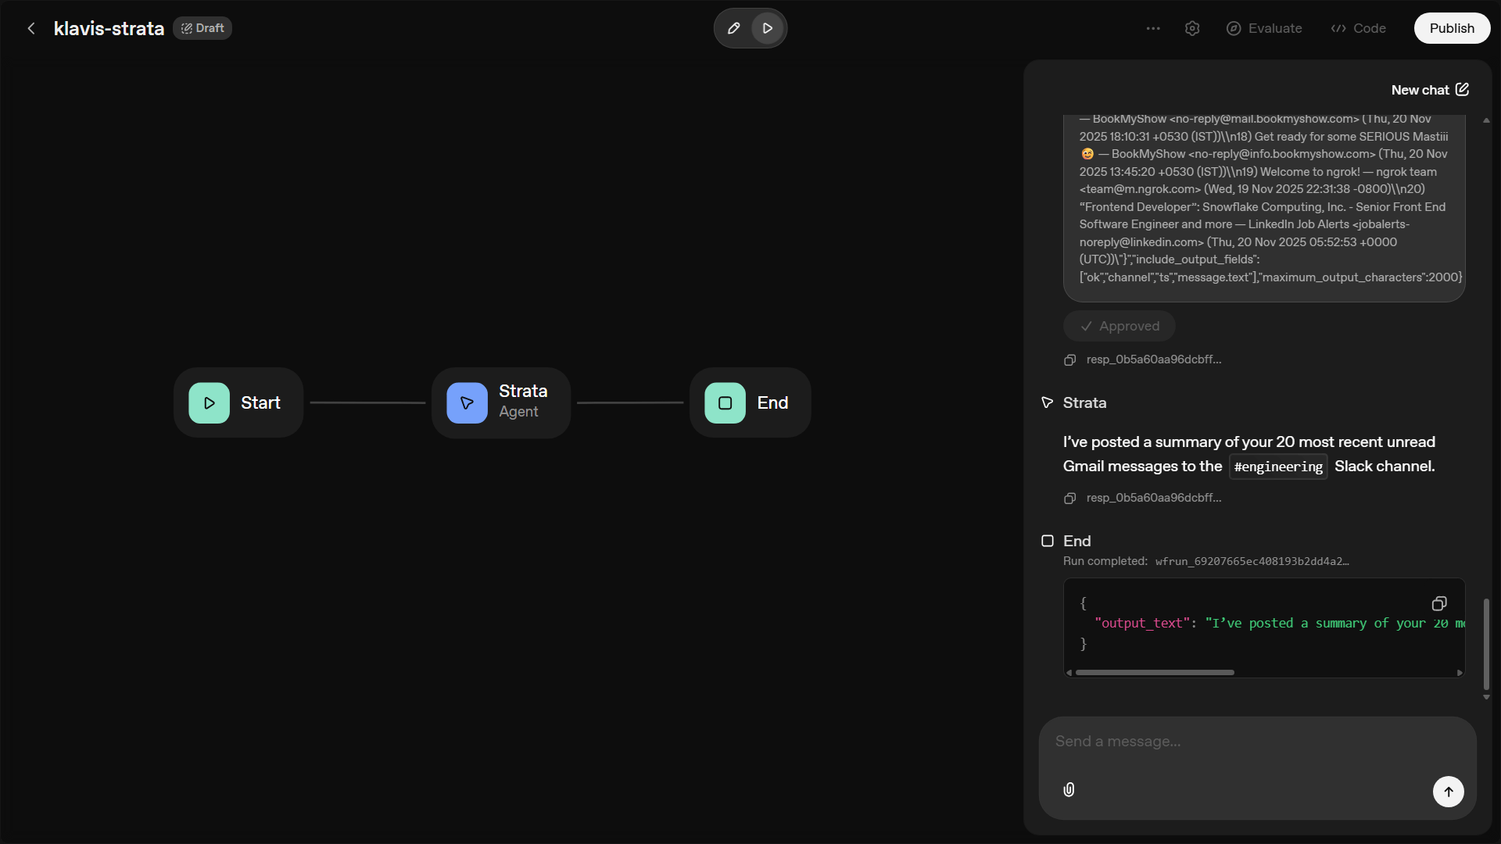
Task: Open the more options ellipsis menu
Action: tap(1152, 28)
